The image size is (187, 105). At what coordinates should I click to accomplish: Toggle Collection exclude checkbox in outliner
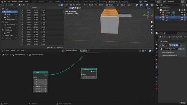pos(180,10)
